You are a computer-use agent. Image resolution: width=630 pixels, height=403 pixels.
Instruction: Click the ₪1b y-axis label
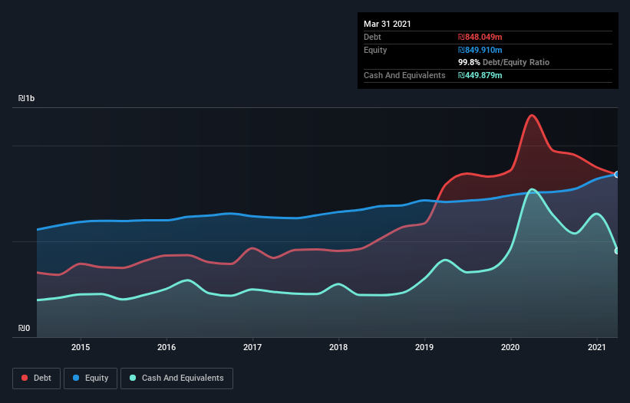[x=27, y=98]
